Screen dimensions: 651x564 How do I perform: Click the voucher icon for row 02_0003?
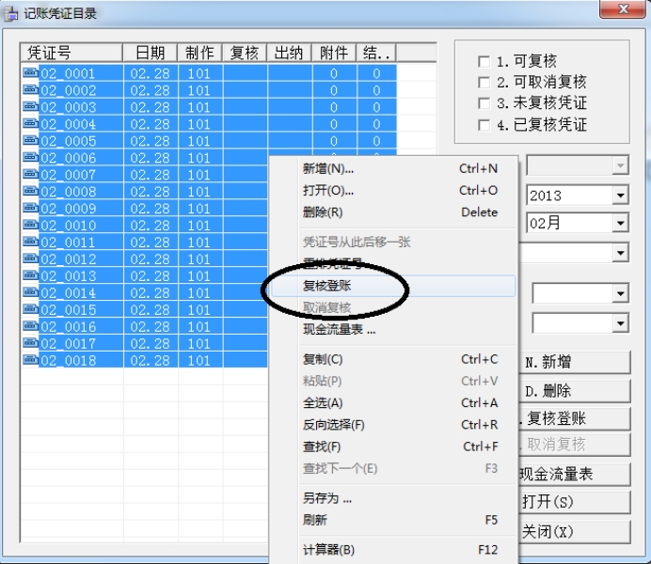tap(30, 107)
